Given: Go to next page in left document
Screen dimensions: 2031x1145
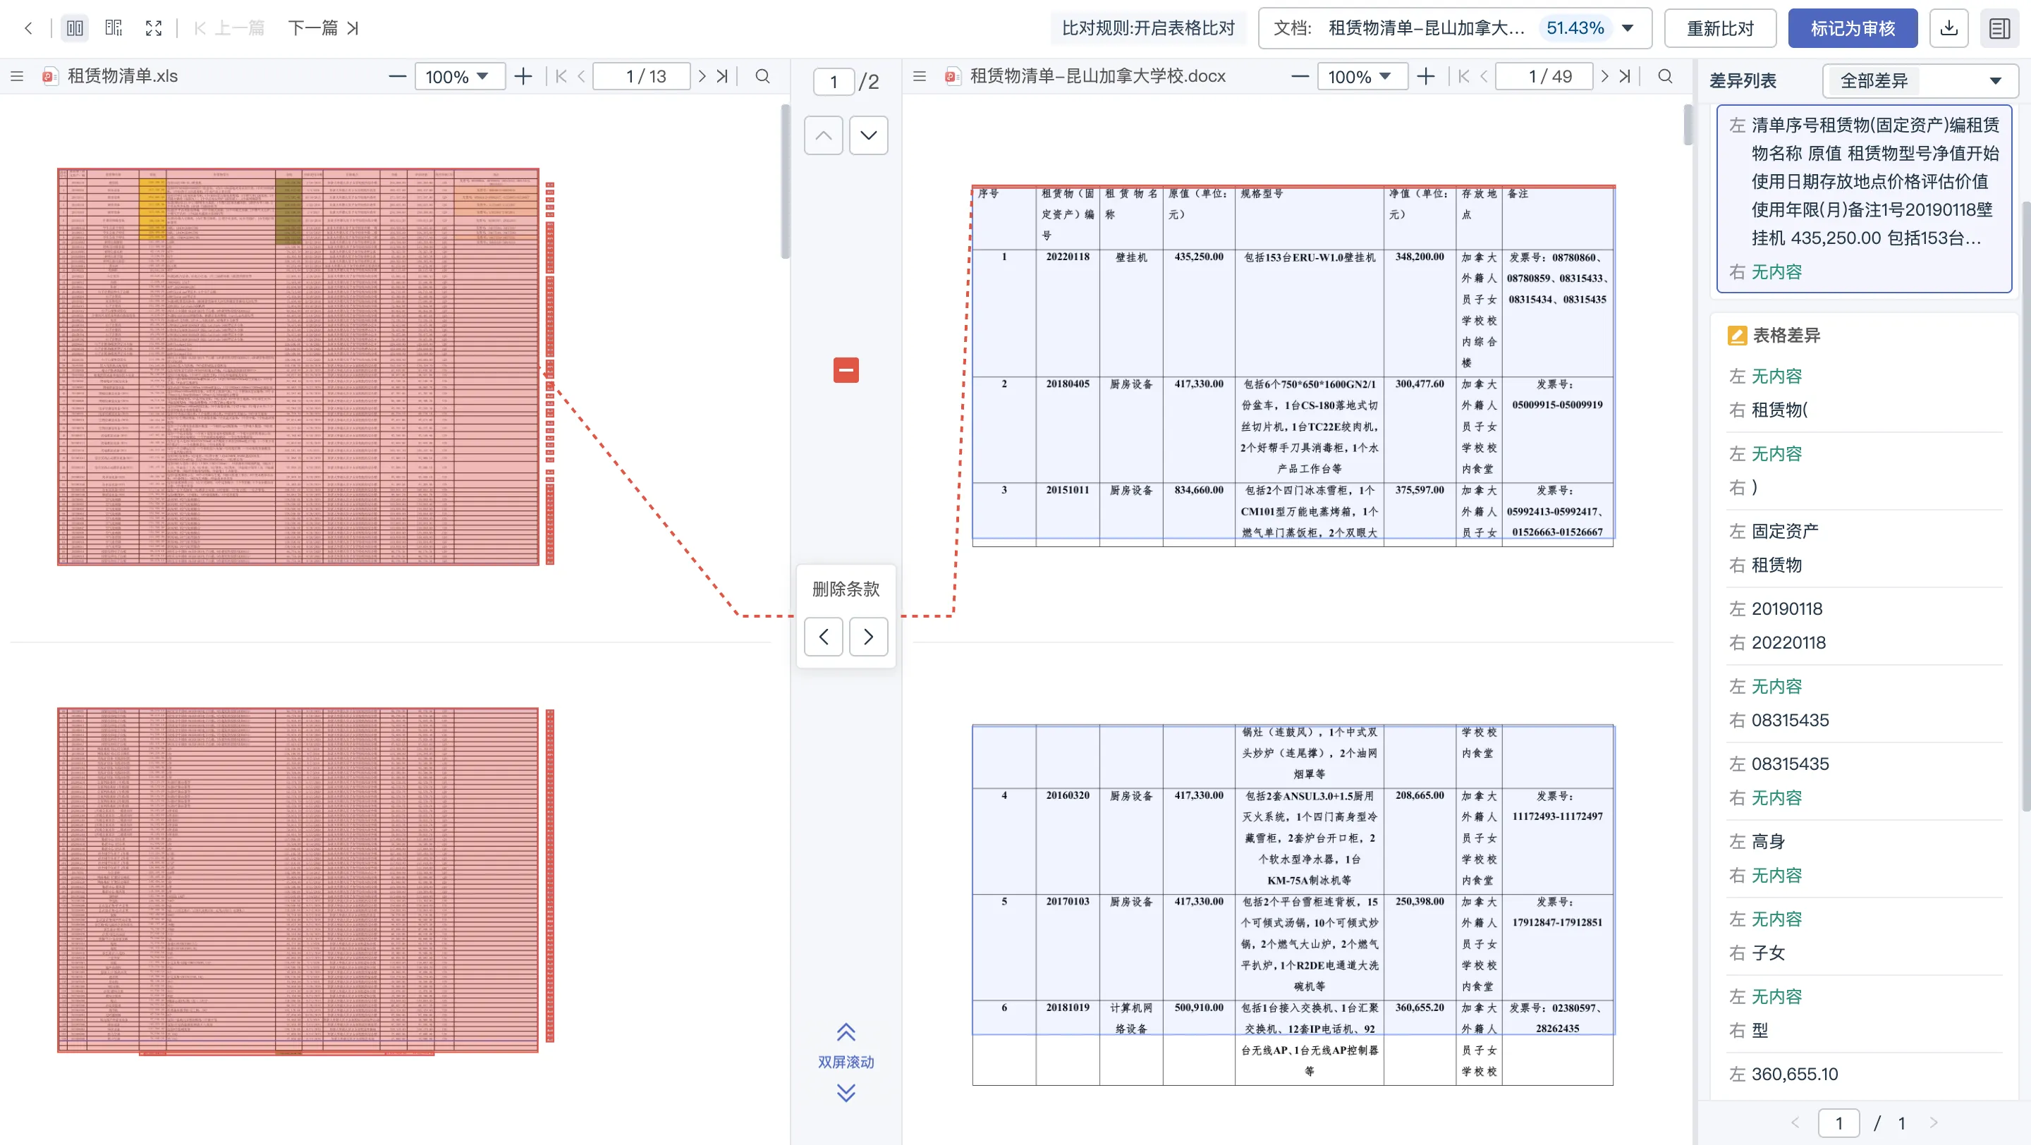Looking at the screenshot, I should click(x=702, y=76).
